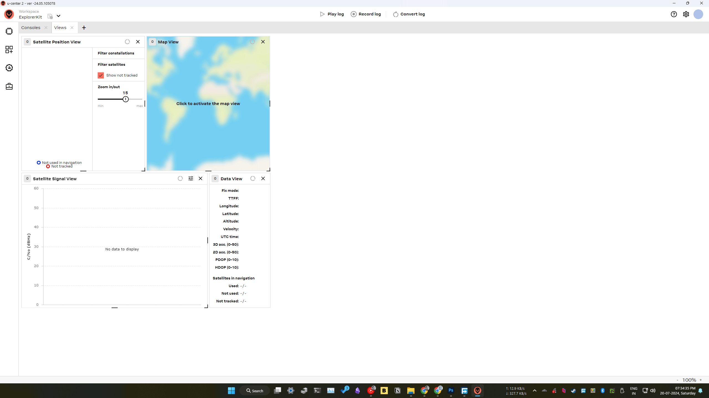Open the Devices sidebar chip icon
709x398 pixels.
click(9, 31)
